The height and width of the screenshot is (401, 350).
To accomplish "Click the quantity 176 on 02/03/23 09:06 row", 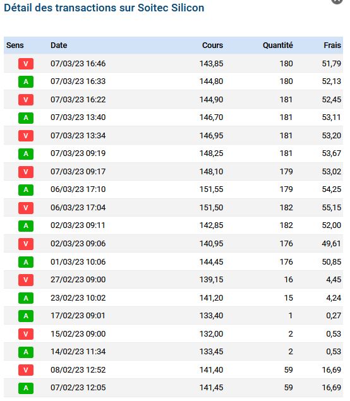I will coord(286,244).
